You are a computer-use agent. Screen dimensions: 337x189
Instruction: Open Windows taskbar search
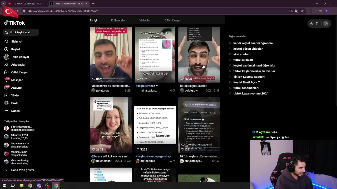[13, 186]
